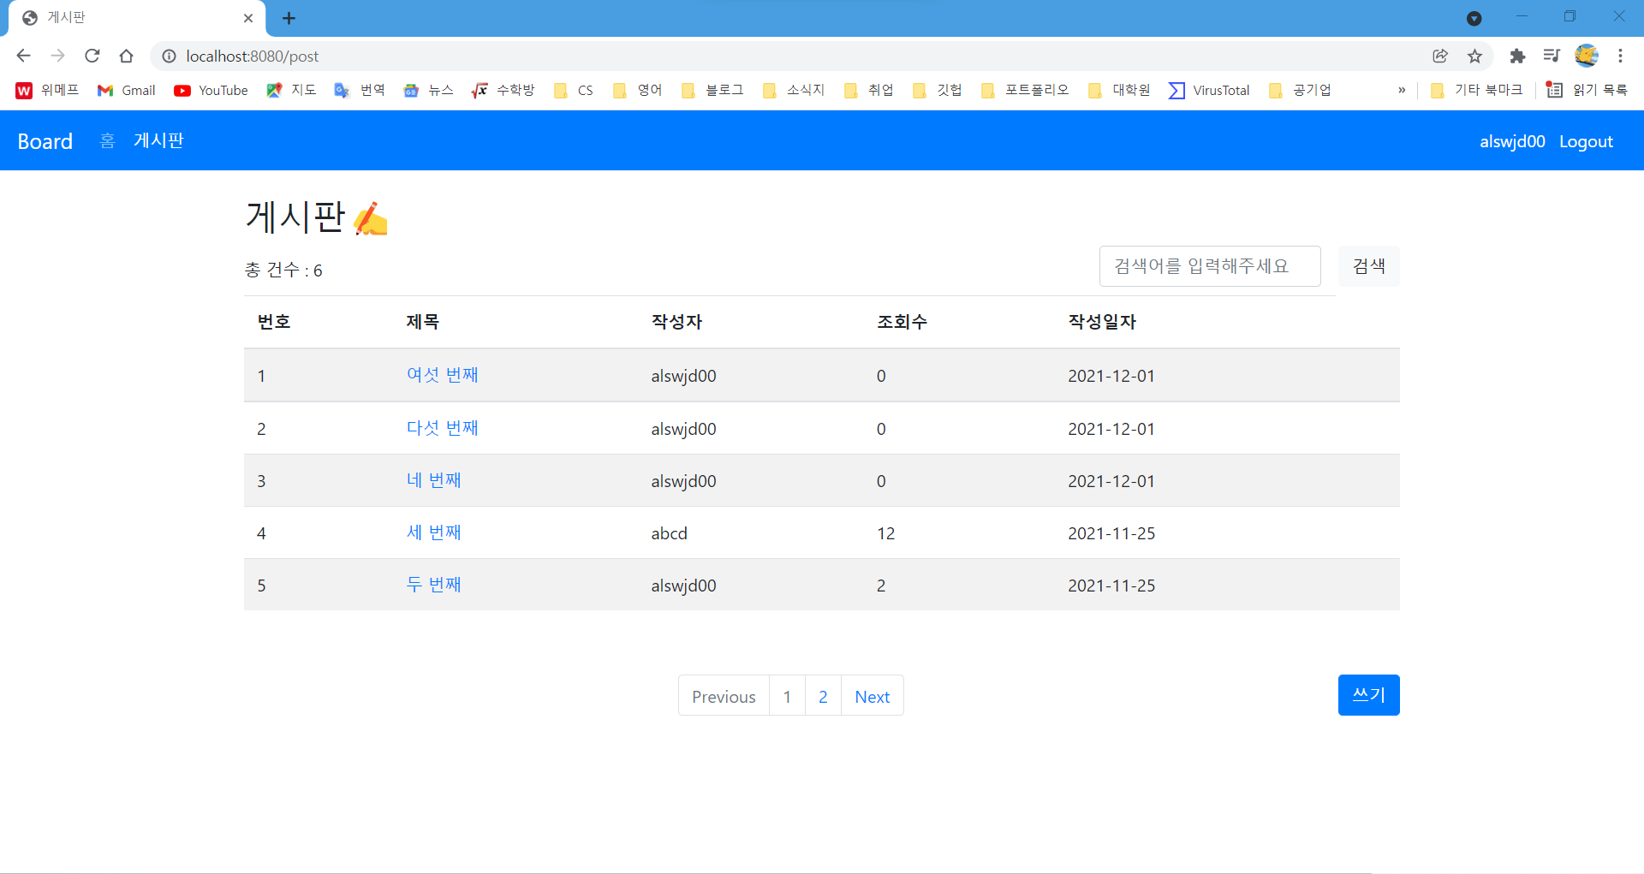Click the 쓰기 write button
Screen dimensions: 1644x874
pos(1369,695)
